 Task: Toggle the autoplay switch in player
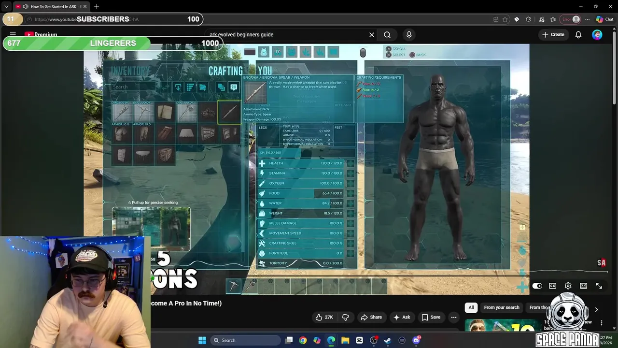tap(537, 286)
